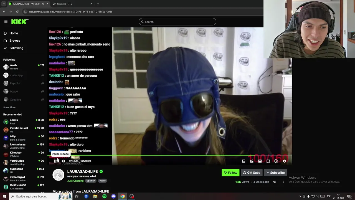Click Windows taskbar search box
355x200 pixels.
click(40, 196)
